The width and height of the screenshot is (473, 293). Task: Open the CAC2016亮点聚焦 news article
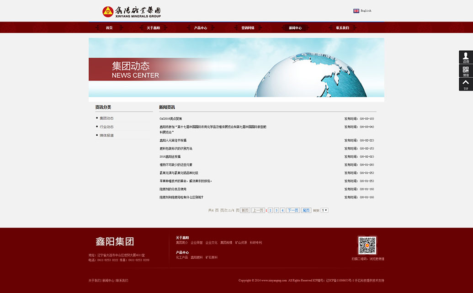[x=170, y=119]
